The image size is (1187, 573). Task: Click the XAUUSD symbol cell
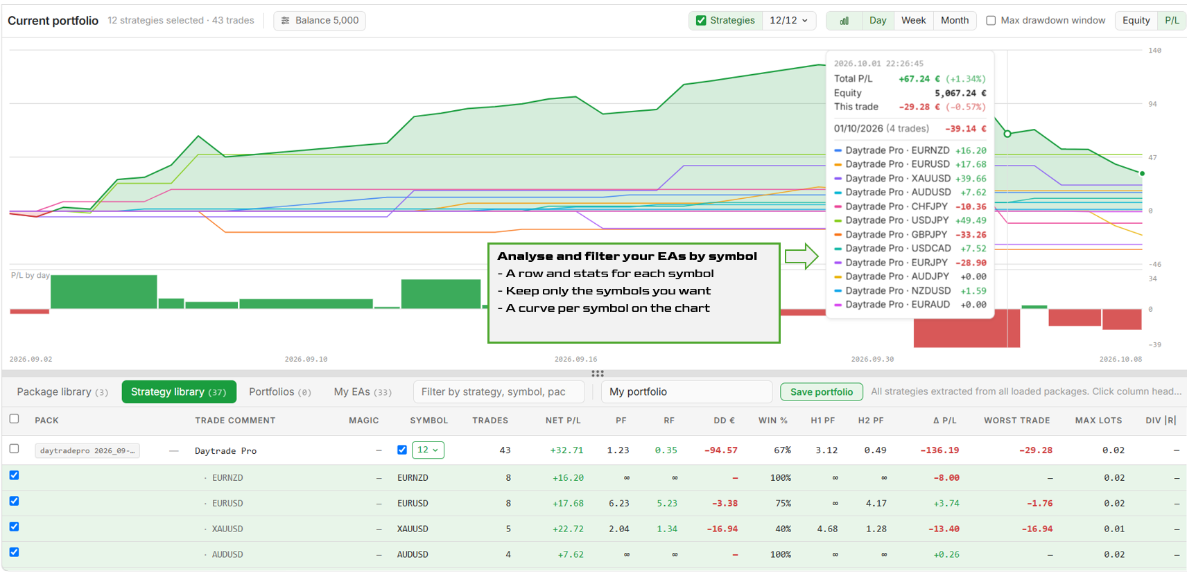click(413, 529)
